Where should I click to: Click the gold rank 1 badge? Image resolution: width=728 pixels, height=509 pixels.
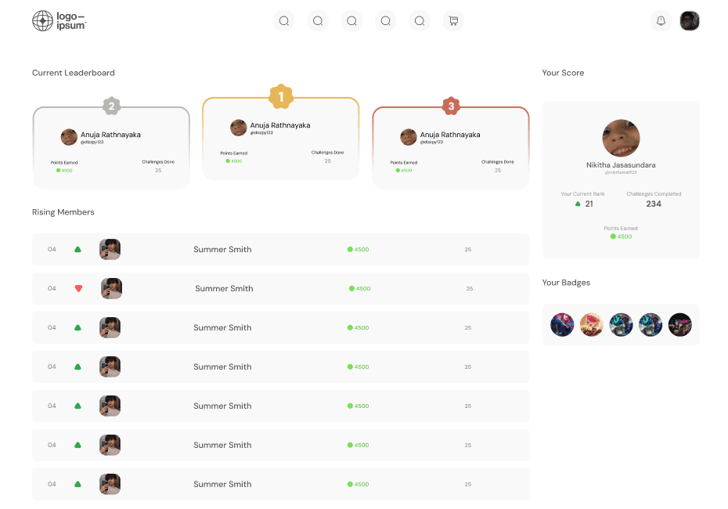281,96
